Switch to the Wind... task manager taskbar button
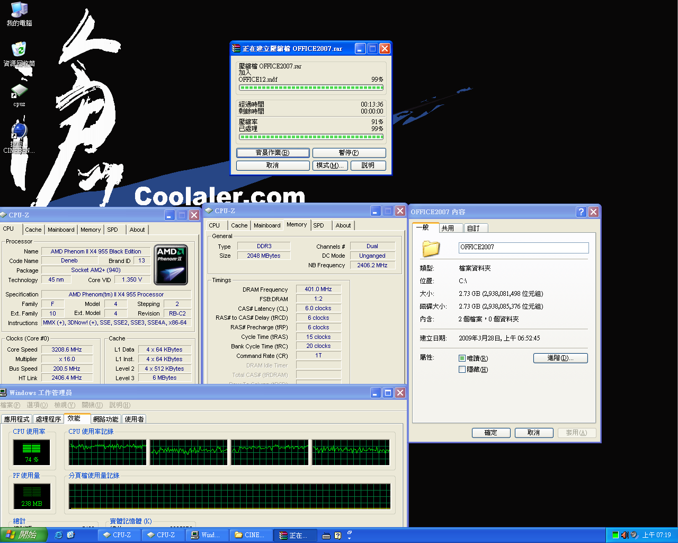Screen dimensions: 678x543 208,535
